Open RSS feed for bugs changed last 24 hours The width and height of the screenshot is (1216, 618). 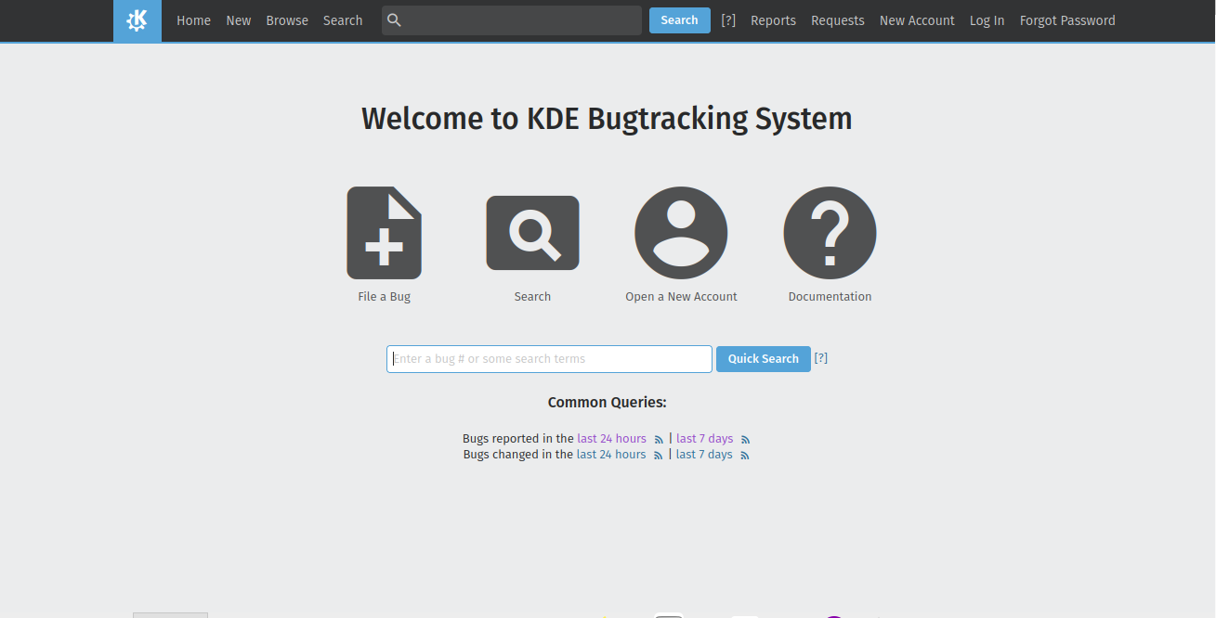pyautogui.click(x=659, y=456)
